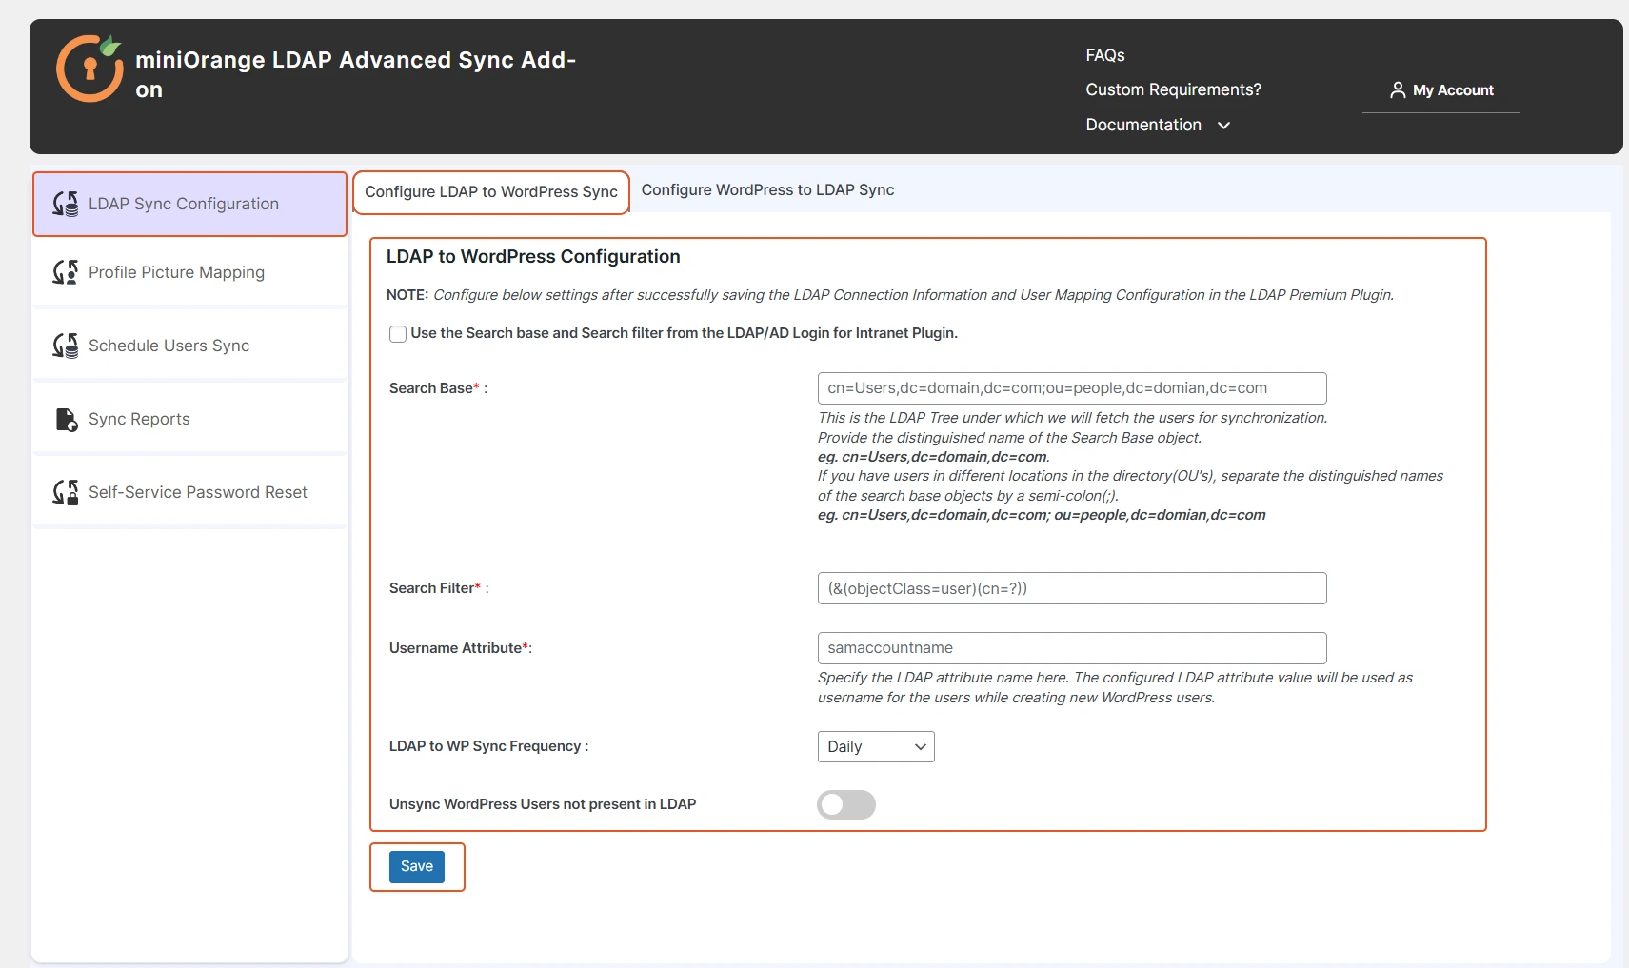
Task: Click the Sync Reports document icon
Action: click(x=66, y=419)
